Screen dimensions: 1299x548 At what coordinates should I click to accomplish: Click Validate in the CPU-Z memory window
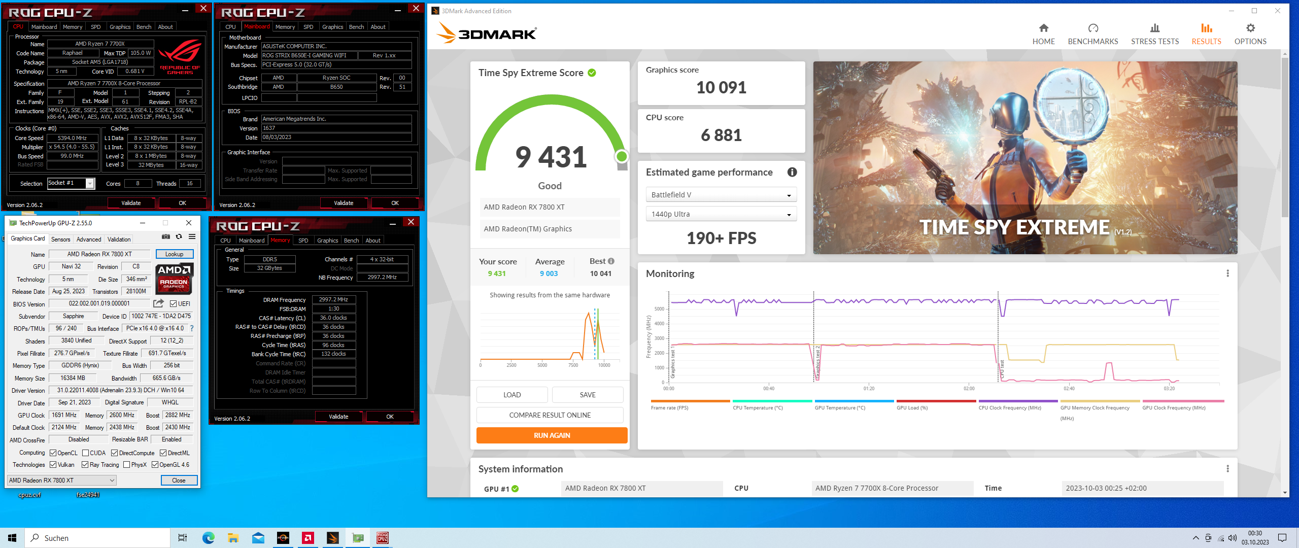[338, 417]
